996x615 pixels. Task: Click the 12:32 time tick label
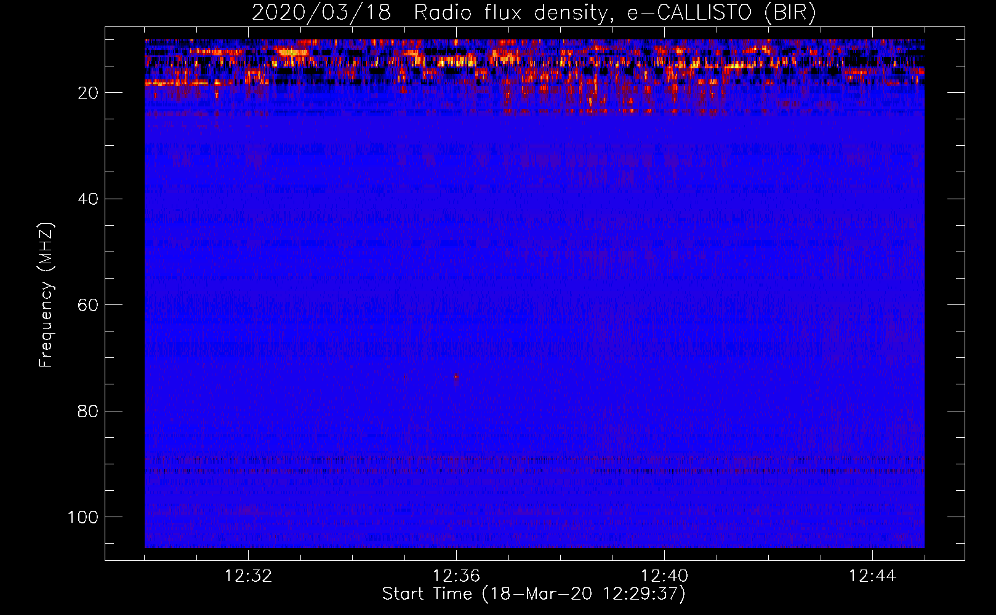point(248,576)
